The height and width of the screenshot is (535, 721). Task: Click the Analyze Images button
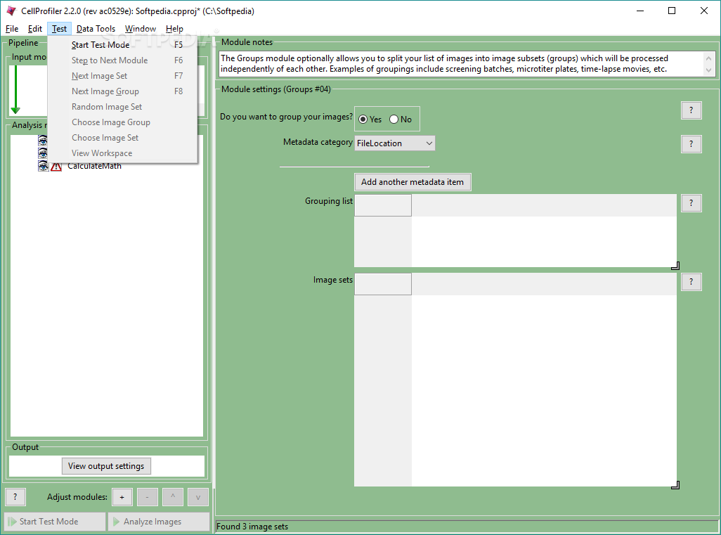159,522
